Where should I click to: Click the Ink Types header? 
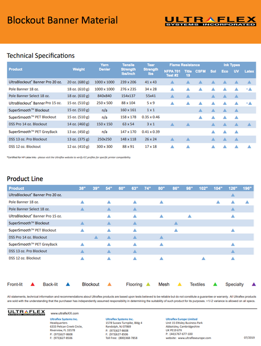[232, 65]
